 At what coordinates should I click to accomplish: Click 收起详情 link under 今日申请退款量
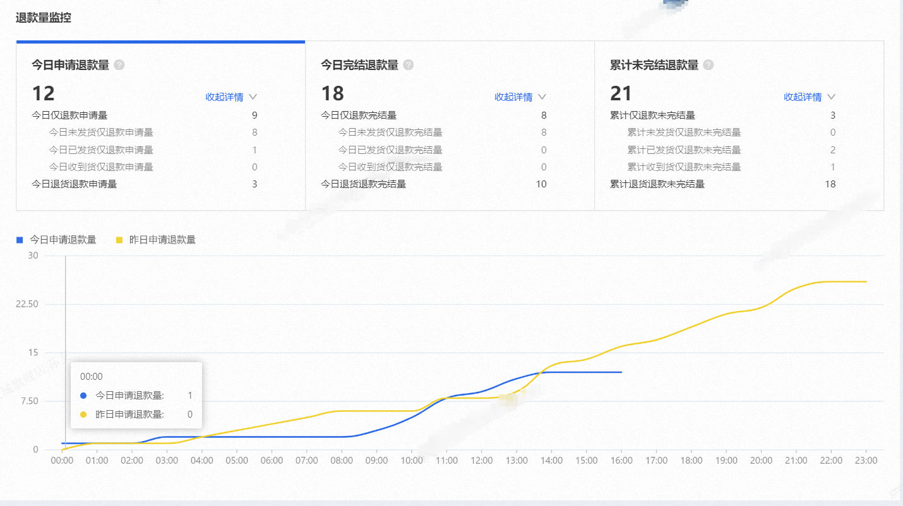point(224,97)
